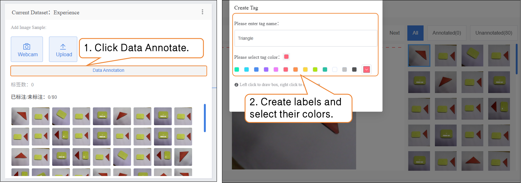Expand the custom color picker dropdown
The image size is (521, 183).
(366, 70)
